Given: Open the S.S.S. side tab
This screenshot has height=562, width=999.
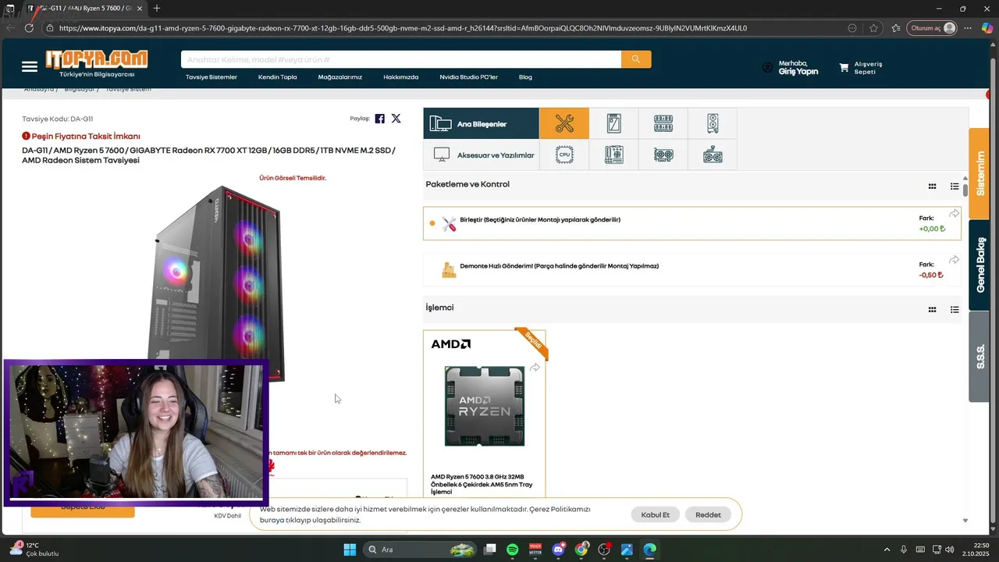Looking at the screenshot, I should pos(979,357).
